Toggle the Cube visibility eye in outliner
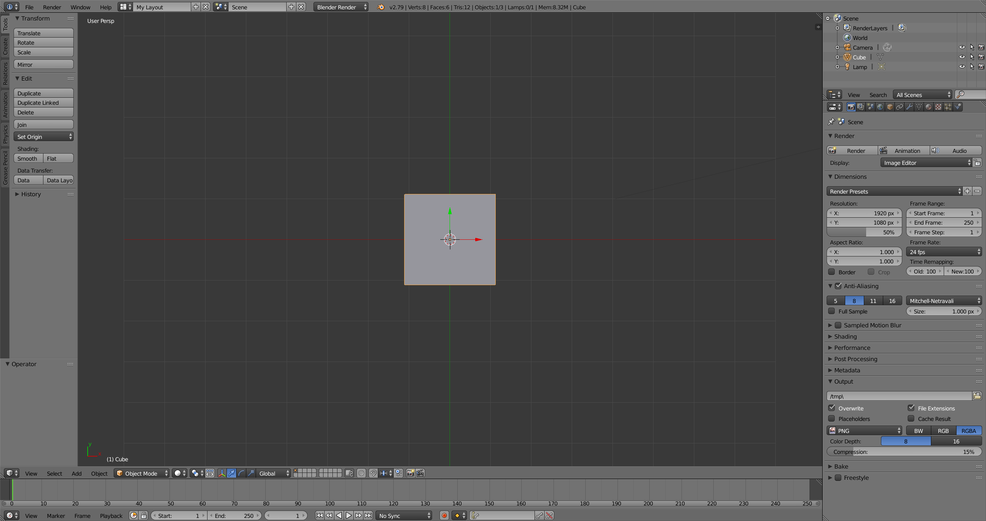This screenshot has width=986, height=521. tap(962, 57)
